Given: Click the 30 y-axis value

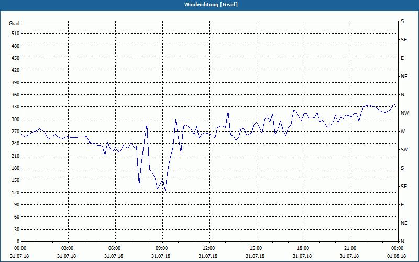Looking at the screenshot, I should click(17, 230).
